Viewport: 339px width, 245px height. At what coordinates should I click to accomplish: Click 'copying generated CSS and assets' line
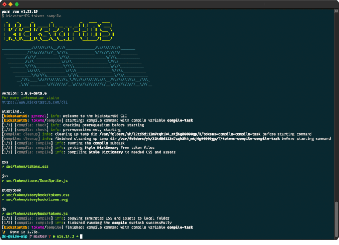pos(86,218)
